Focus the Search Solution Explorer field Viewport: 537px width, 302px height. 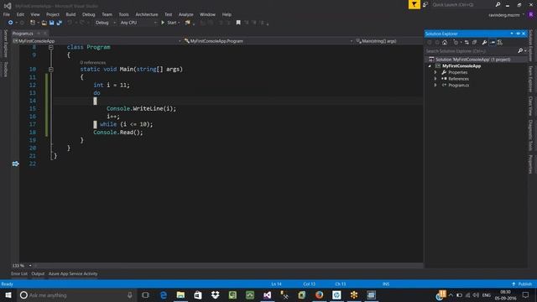[471, 51]
